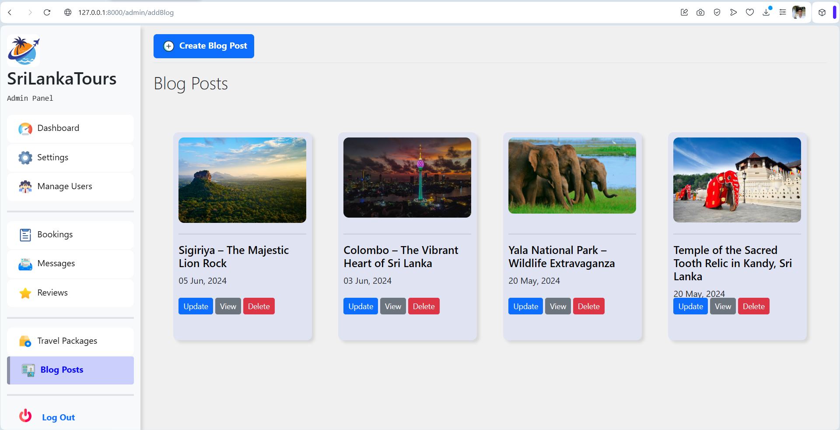Open the browser downloads icon
The image size is (840, 430).
click(x=766, y=12)
